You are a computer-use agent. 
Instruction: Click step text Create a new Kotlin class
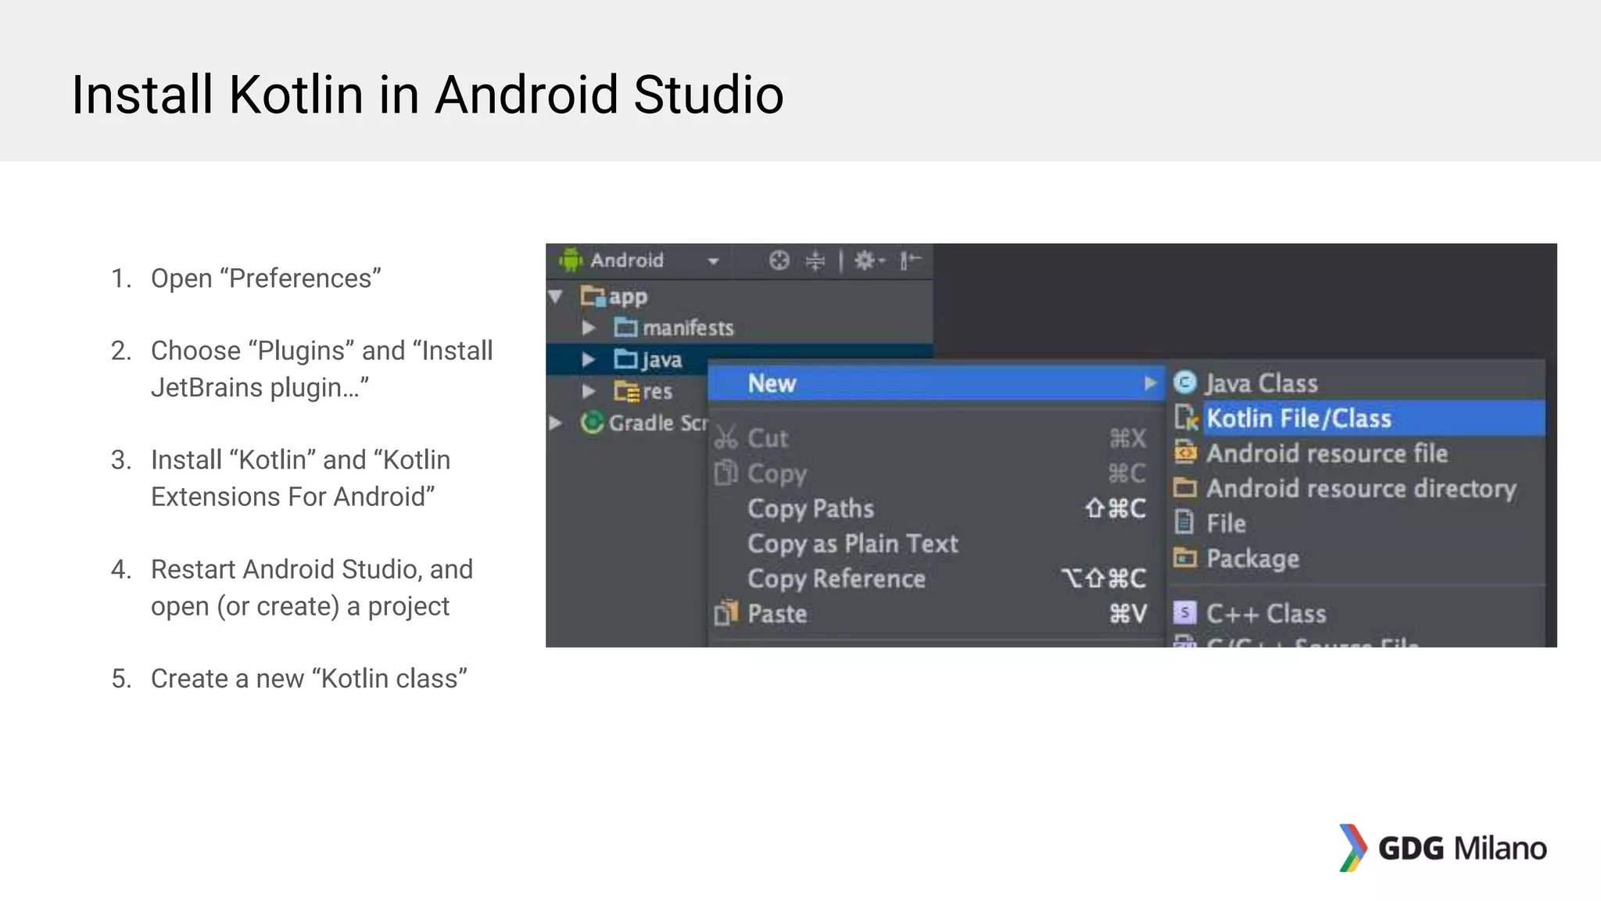310,678
